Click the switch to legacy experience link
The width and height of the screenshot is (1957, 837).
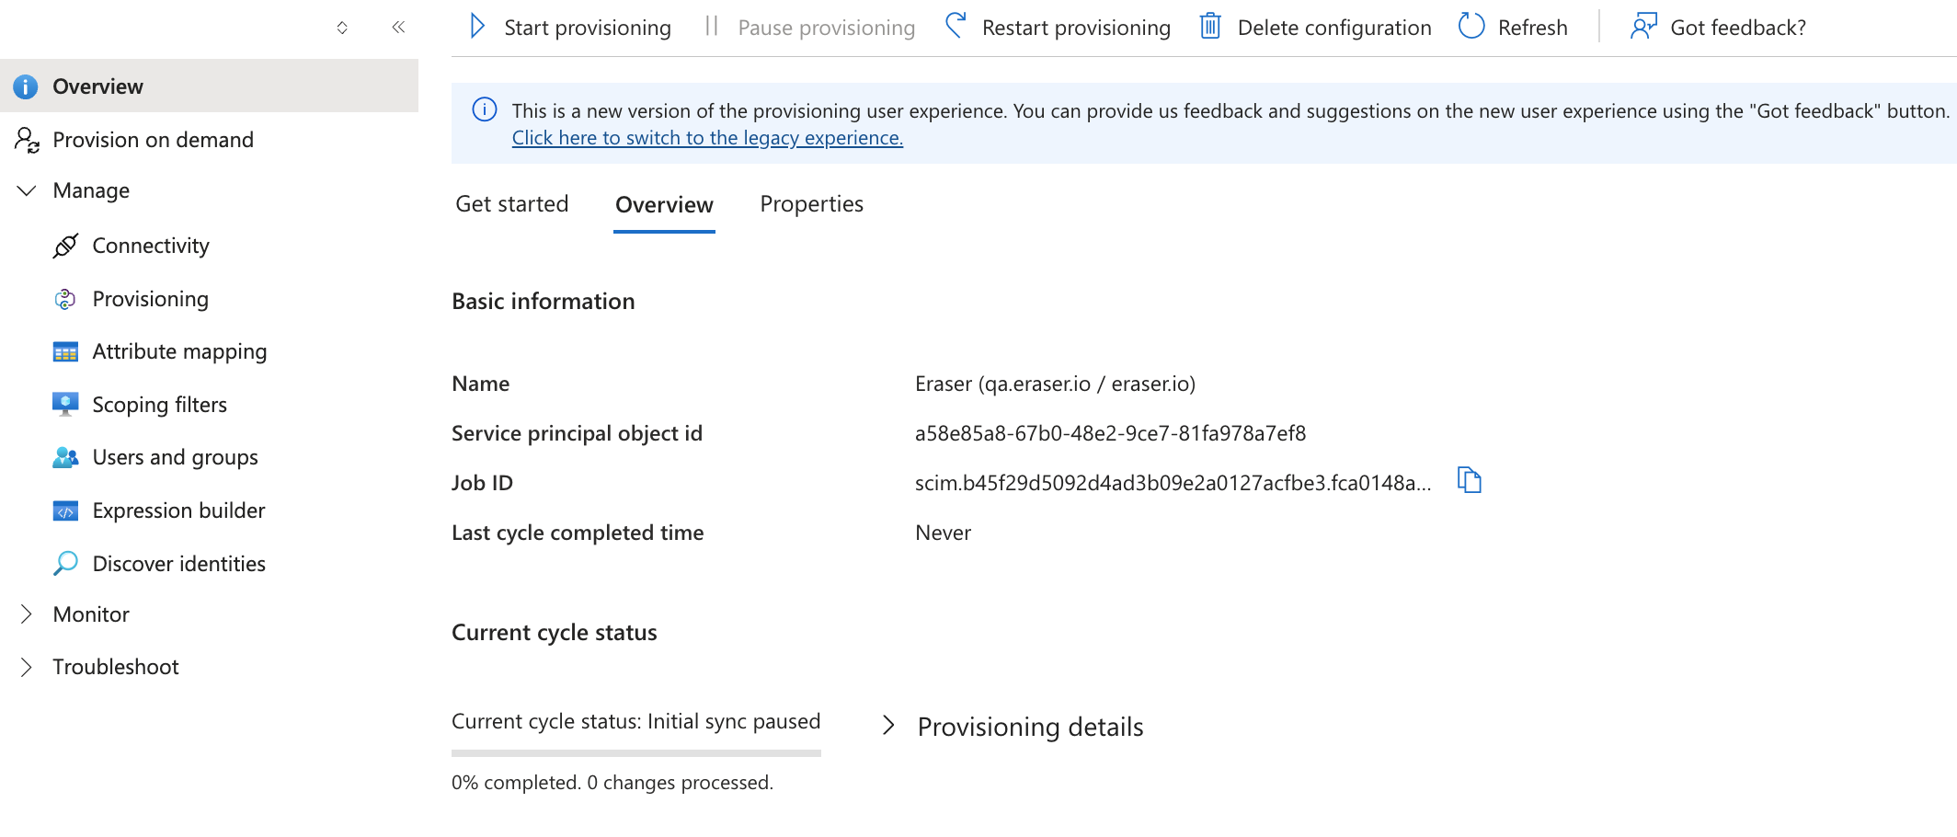(707, 138)
